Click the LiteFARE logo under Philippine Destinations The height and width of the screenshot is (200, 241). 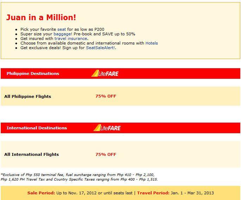105,73
